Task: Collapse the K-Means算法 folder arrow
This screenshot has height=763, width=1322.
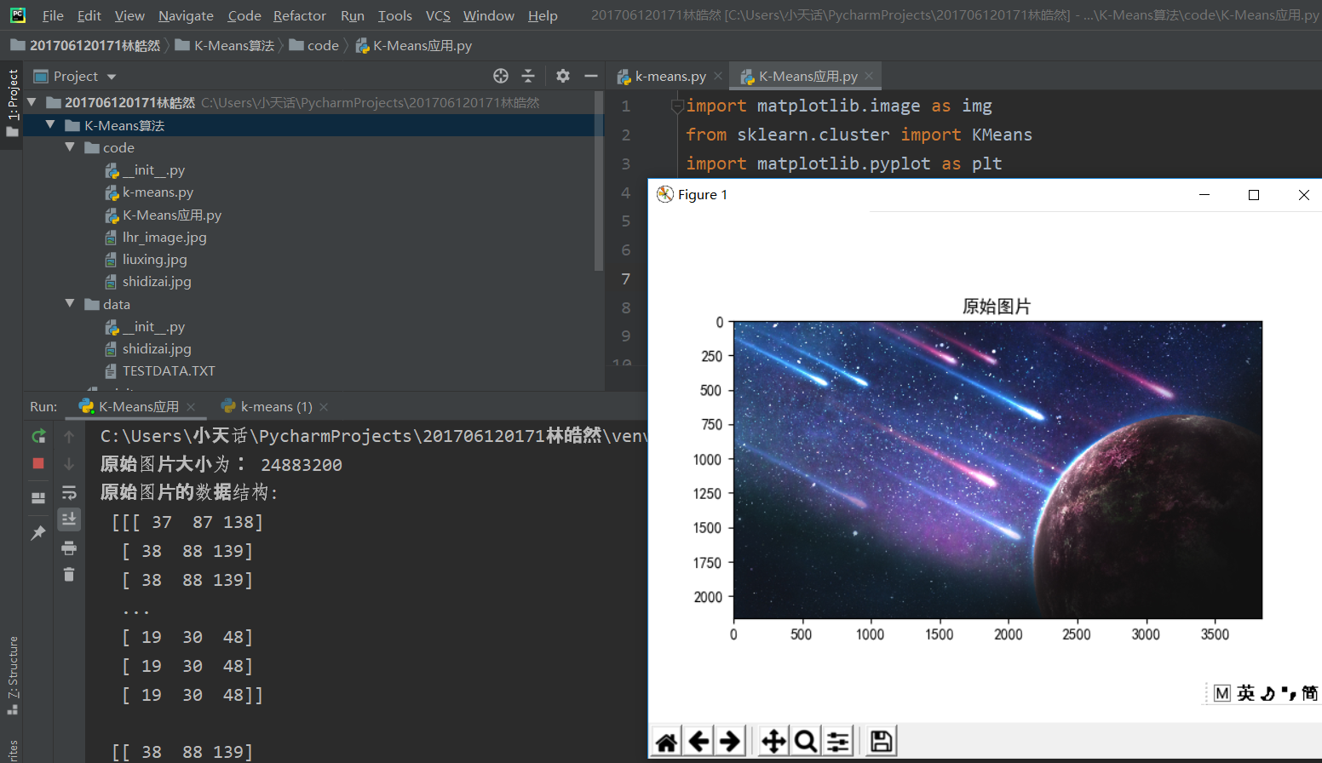Action: 50,125
